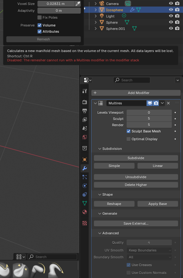Uncheck Preserve Attributes checkbox
The image size is (183, 278).
click(40, 31)
